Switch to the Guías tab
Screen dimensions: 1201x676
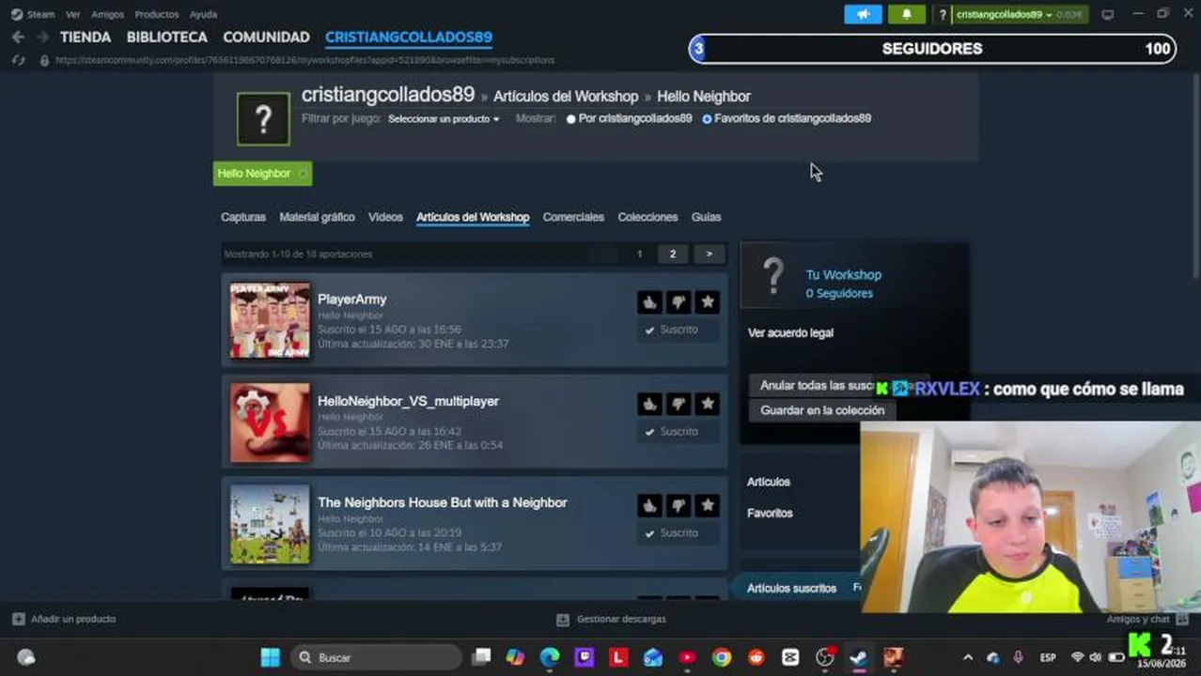706,217
